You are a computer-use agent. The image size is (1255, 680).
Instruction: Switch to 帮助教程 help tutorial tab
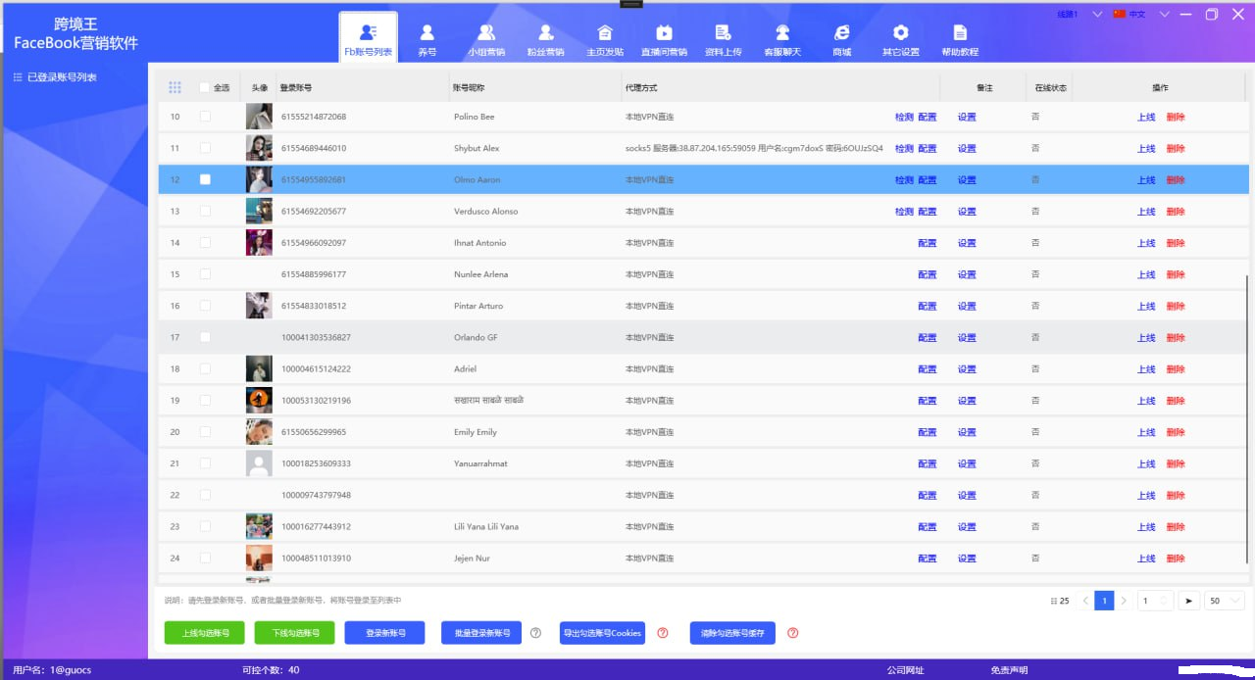tap(960, 39)
